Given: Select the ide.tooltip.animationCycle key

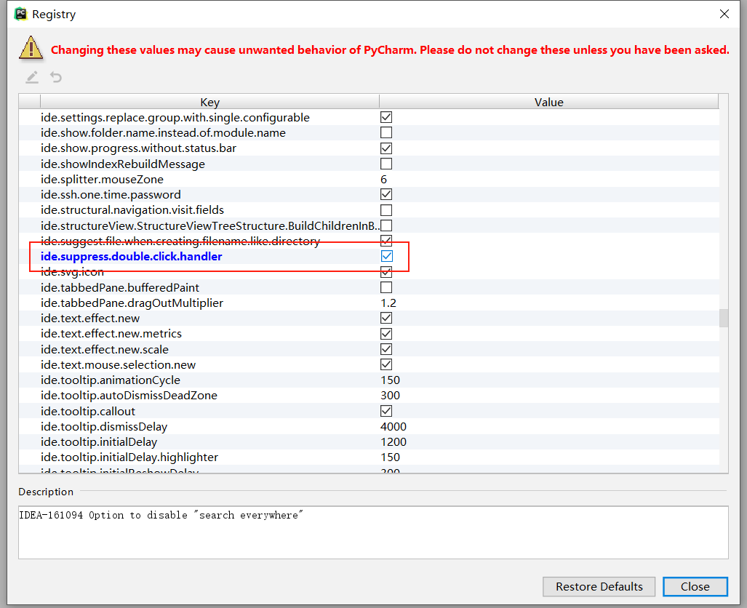Looking at the screenshot, I should pyautogui.click(x=111, y=380).
